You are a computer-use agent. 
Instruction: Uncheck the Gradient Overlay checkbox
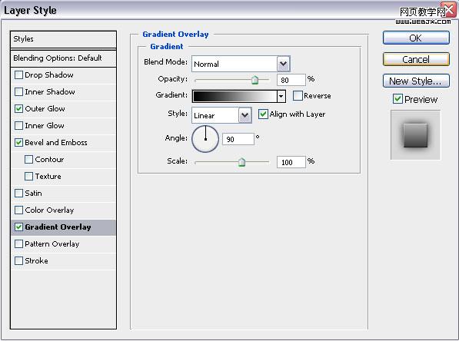18,227
